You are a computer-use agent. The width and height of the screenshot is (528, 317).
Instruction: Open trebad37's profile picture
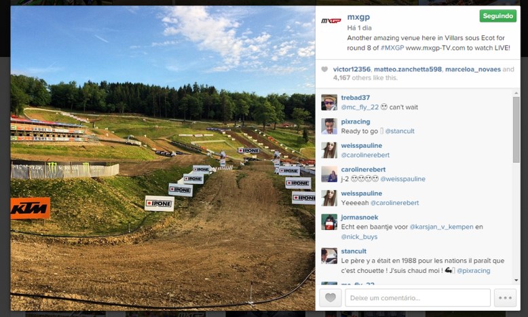pos(329,102)
